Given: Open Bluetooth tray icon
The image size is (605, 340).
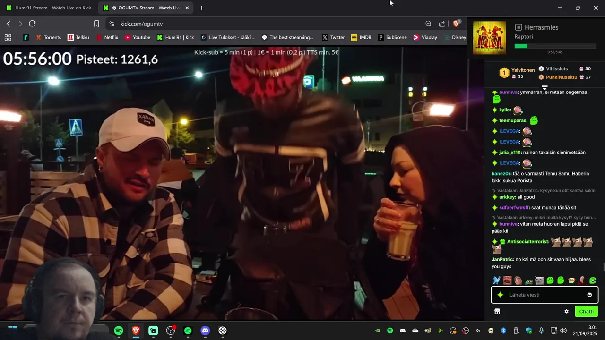Looking at the screenshot, I should [x=503, y=331].
